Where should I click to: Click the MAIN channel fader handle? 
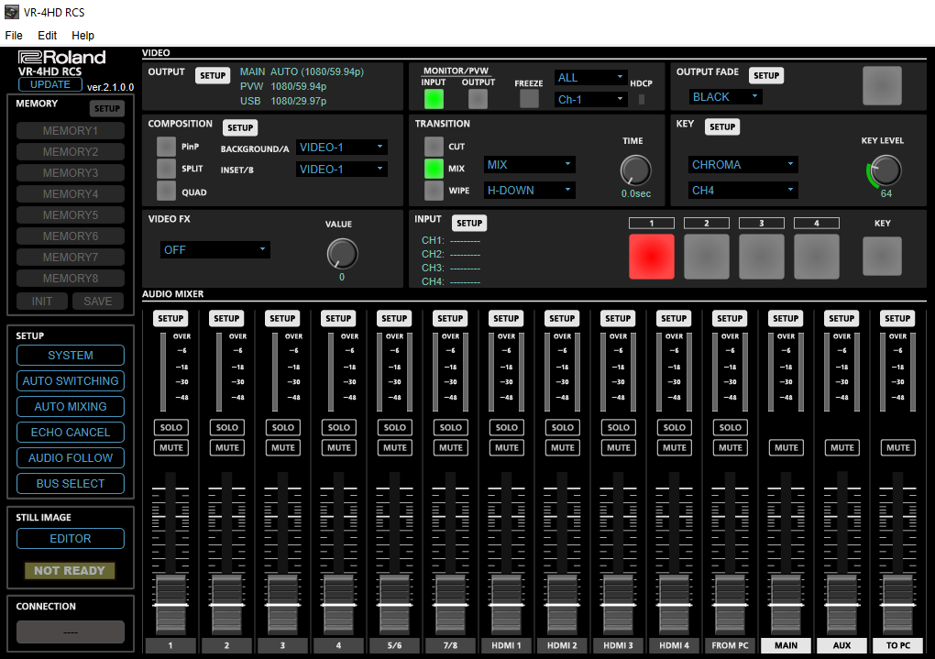786,604
